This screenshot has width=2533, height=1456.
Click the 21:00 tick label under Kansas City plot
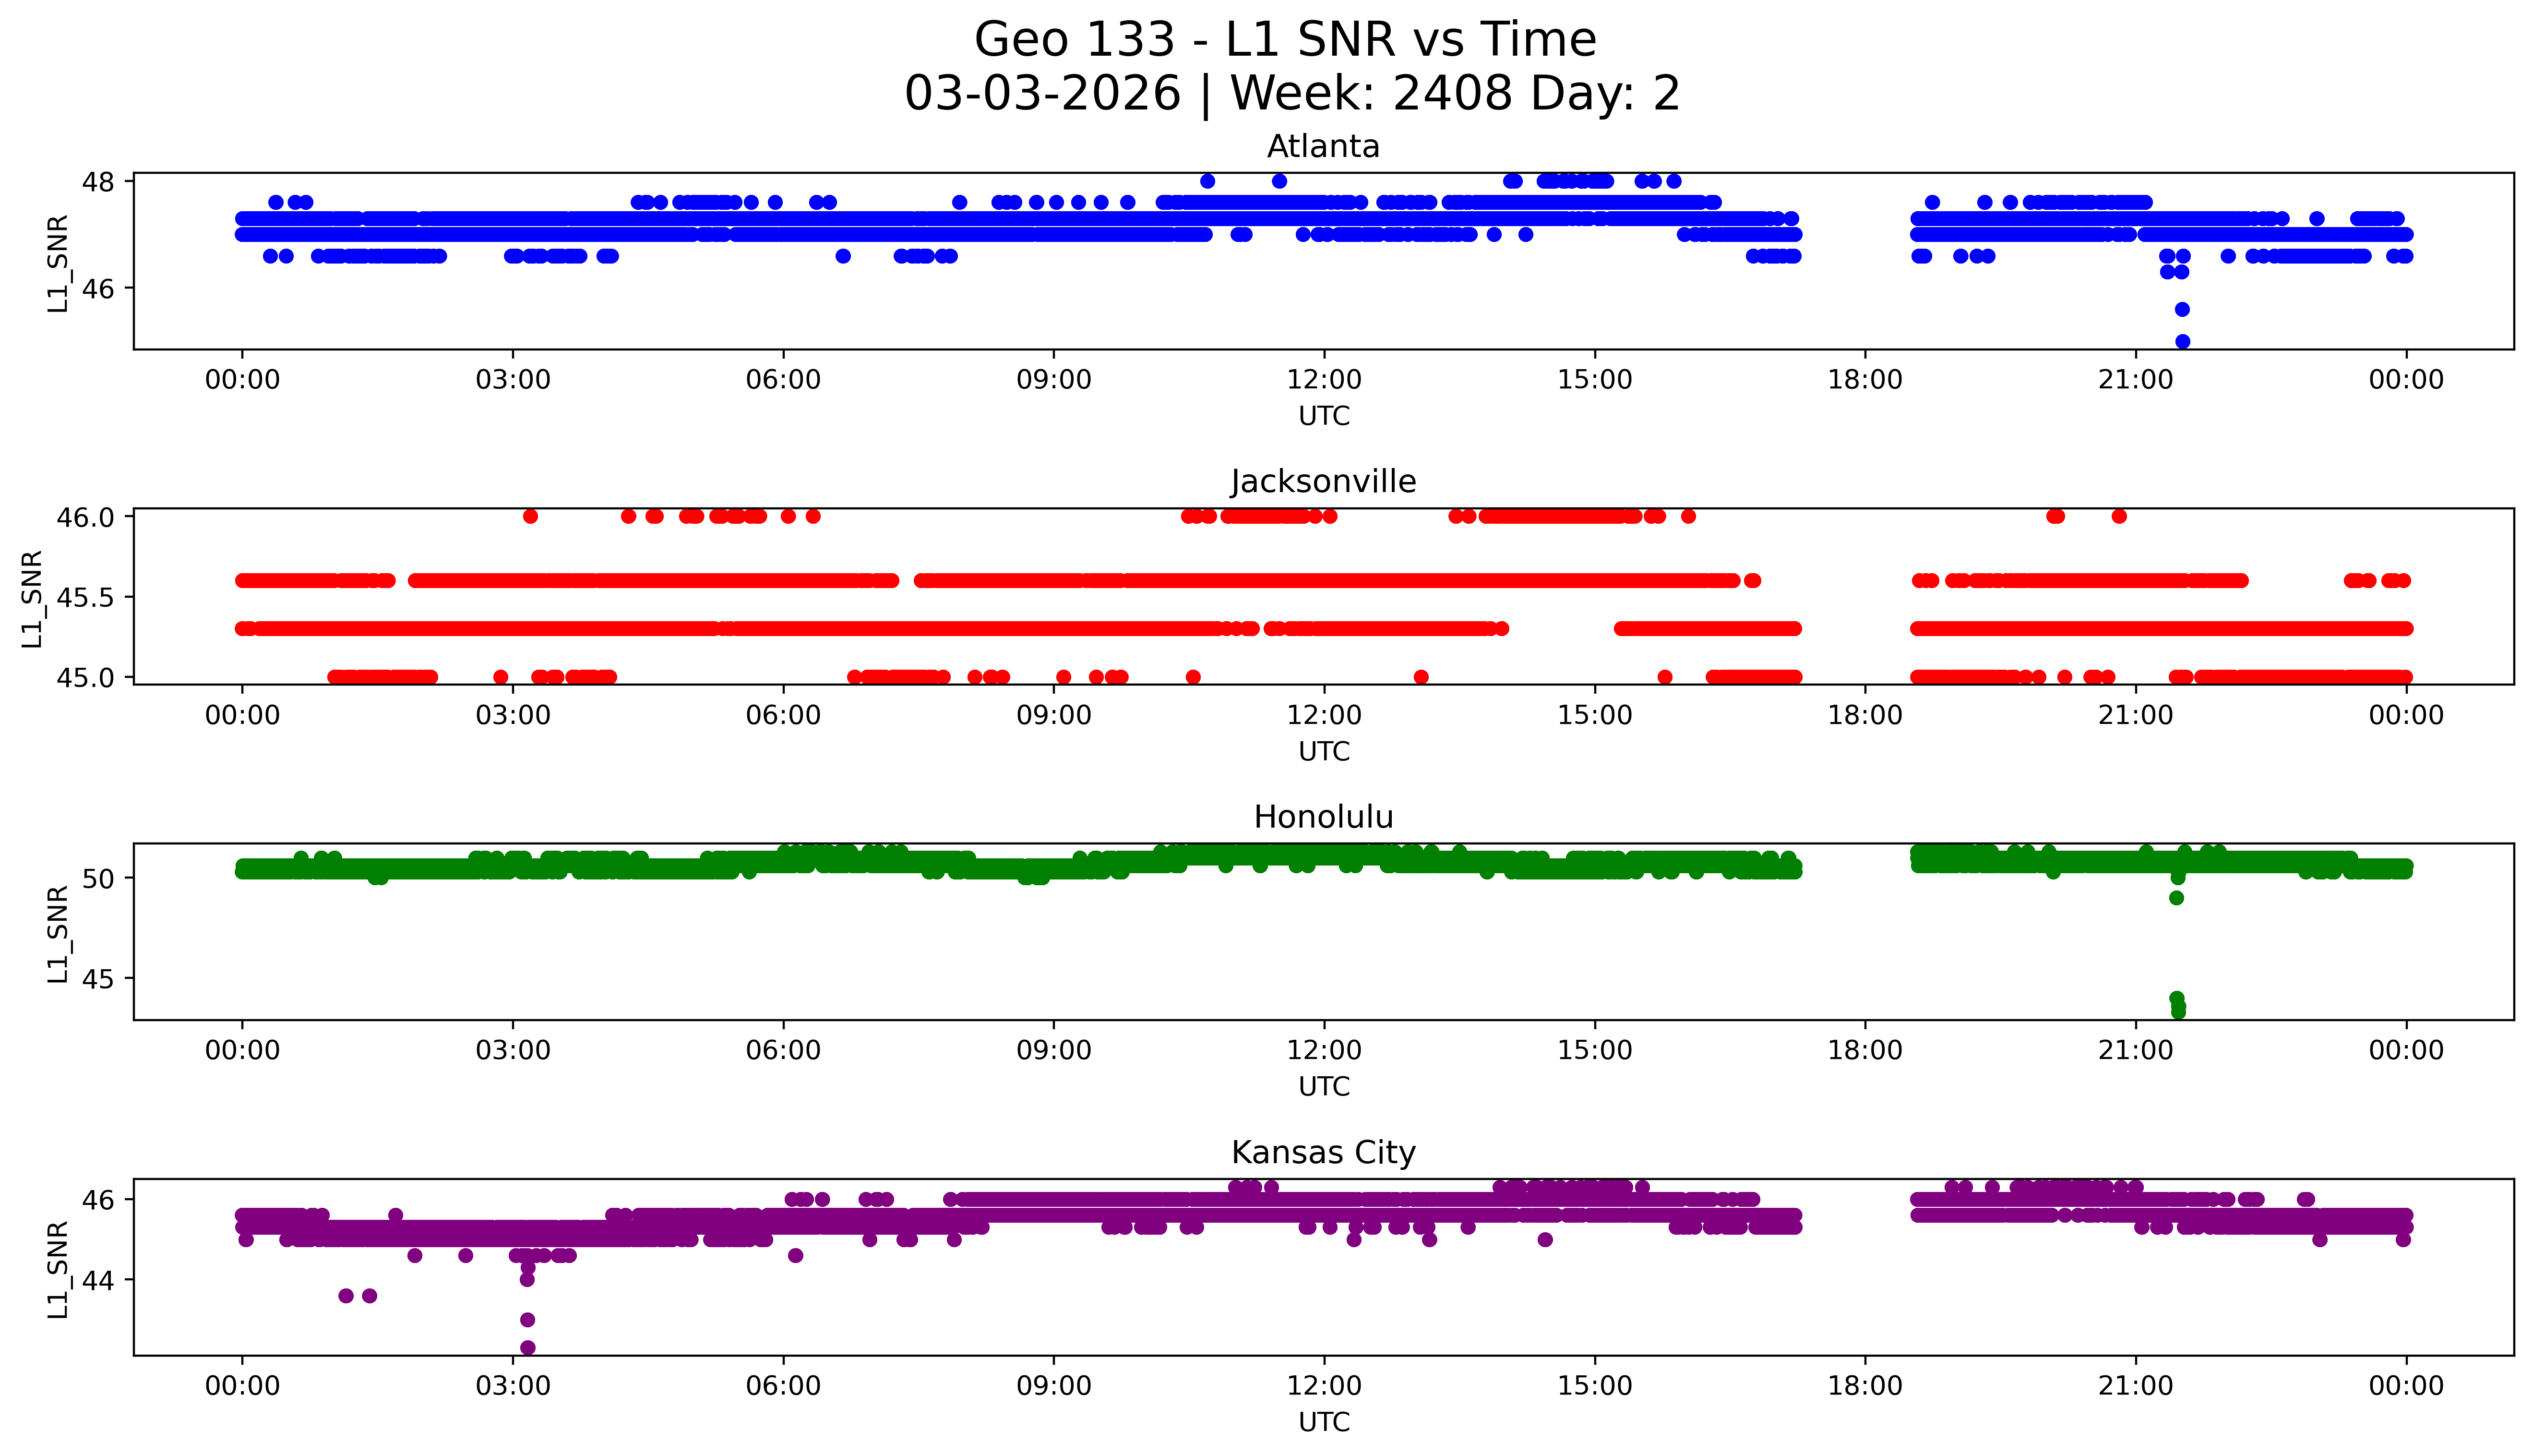pos(2135,1386)
